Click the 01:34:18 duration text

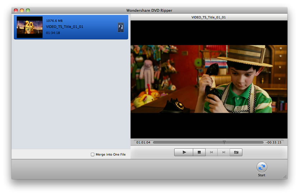(53, 33)
